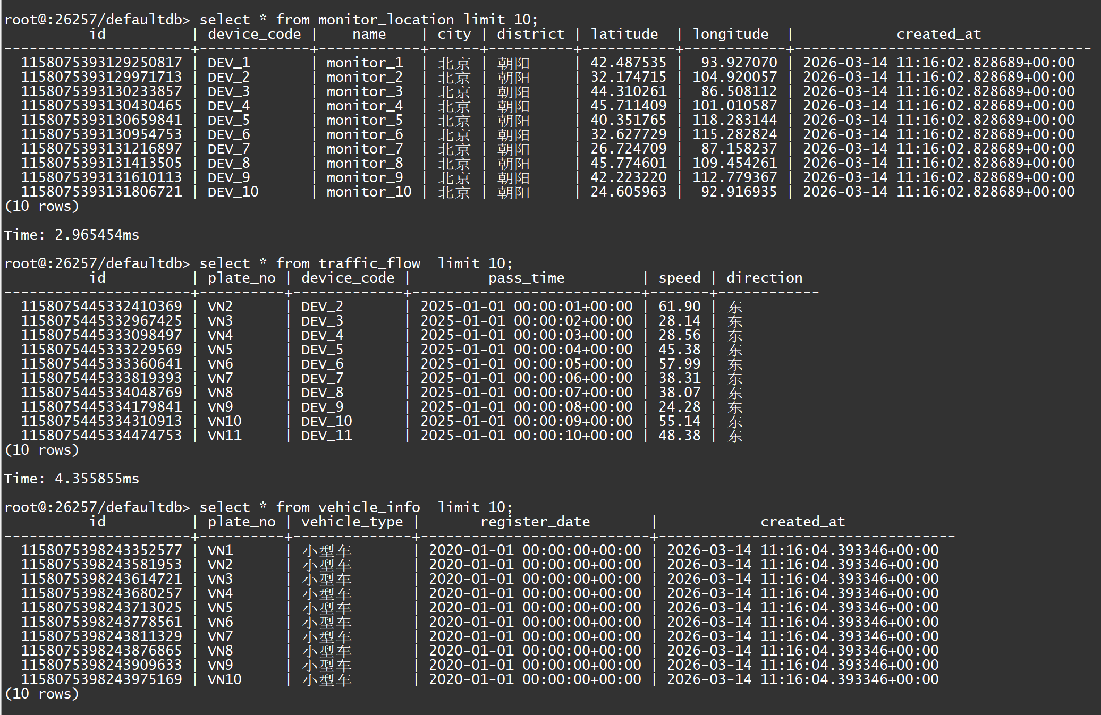
Task: Click the monitor_7 name cell
Action: click(365, 149)
